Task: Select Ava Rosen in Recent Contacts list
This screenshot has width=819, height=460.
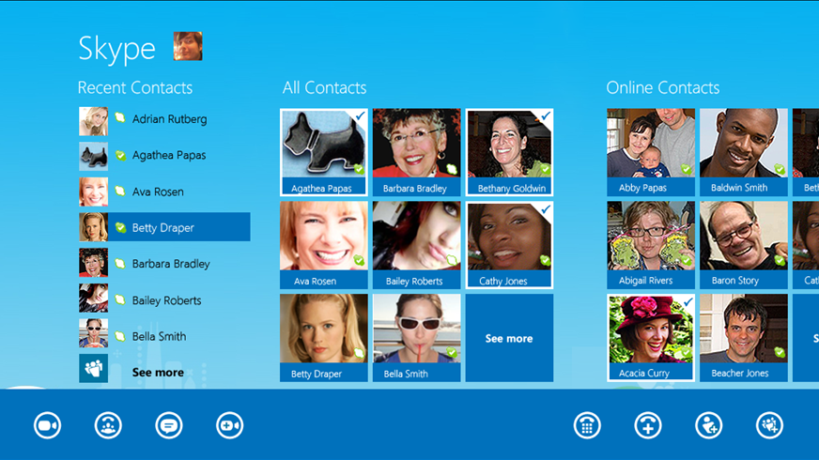Action: click(x=164, y=192)
